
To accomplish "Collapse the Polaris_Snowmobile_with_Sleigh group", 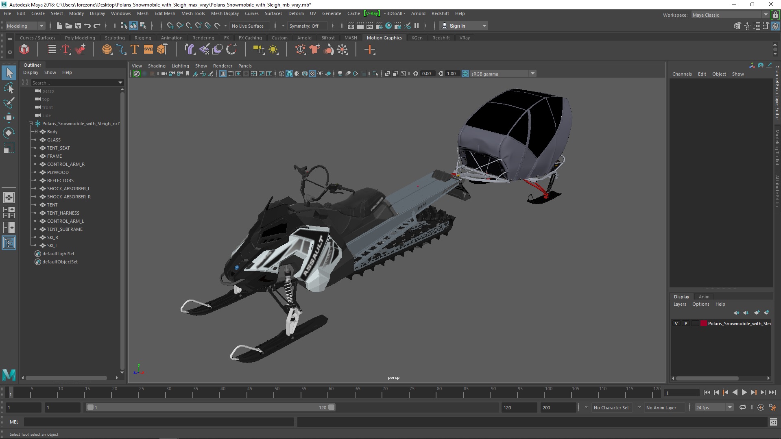I will [x=31, y=124].
